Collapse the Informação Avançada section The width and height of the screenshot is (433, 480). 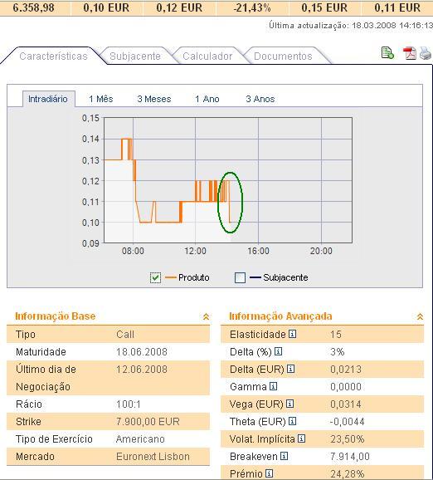pos(421,316)
